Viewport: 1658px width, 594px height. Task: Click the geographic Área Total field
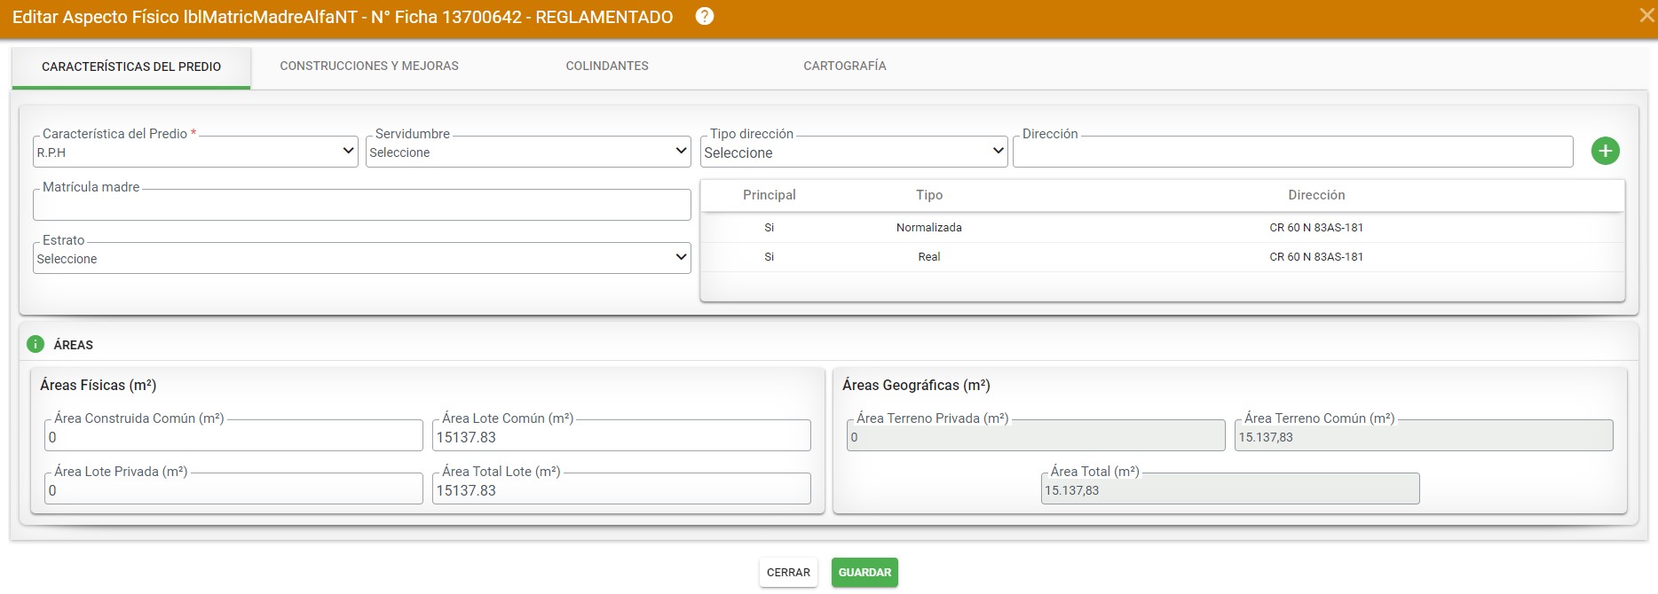(x=1230, y=488)
